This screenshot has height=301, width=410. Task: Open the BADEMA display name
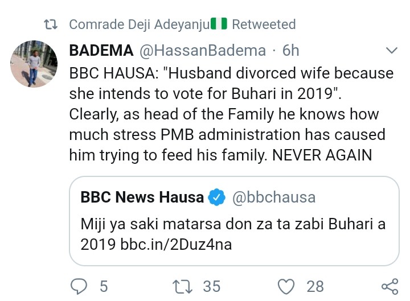point(101,51)
